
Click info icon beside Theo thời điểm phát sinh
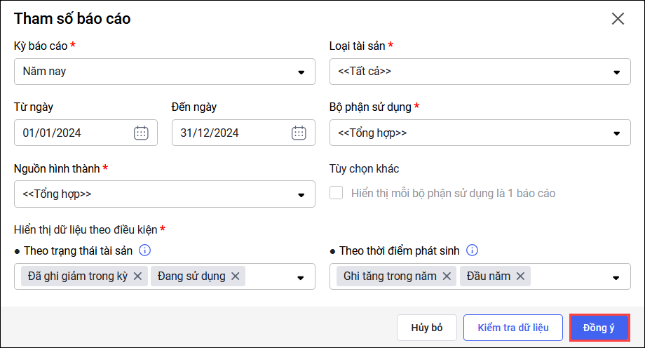tap(473, 250)
